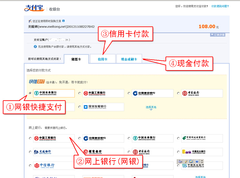This screenshot has width=240, height=178.
Task: Click the 网上银行: 需要开通网上银行 text
Action: (48, 128)
